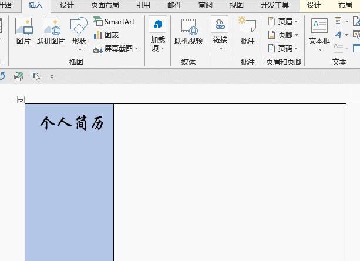This screenshot has height=261, width=360.
Task: Place cursor in the empty right cell
Action: tap(230, 182)
